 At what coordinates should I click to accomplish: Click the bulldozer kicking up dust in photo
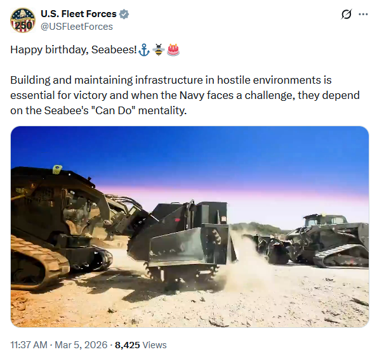click(x=182, y=243)
